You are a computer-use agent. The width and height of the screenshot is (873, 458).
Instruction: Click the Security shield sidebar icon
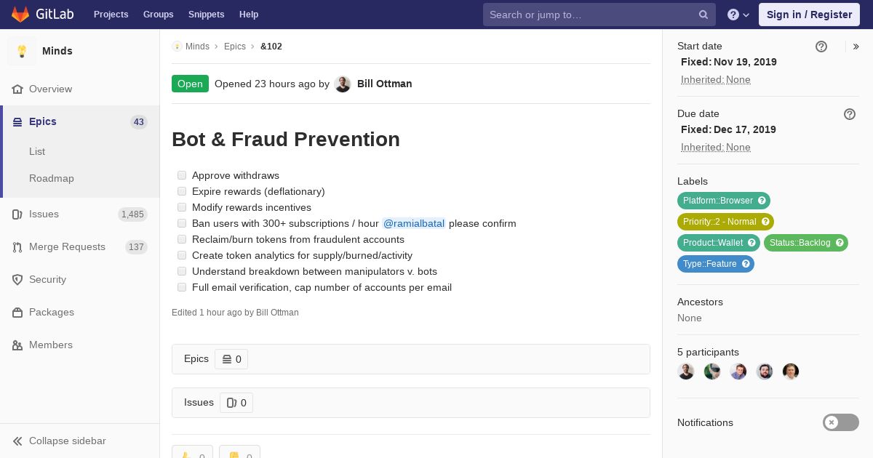pos(17,280)
